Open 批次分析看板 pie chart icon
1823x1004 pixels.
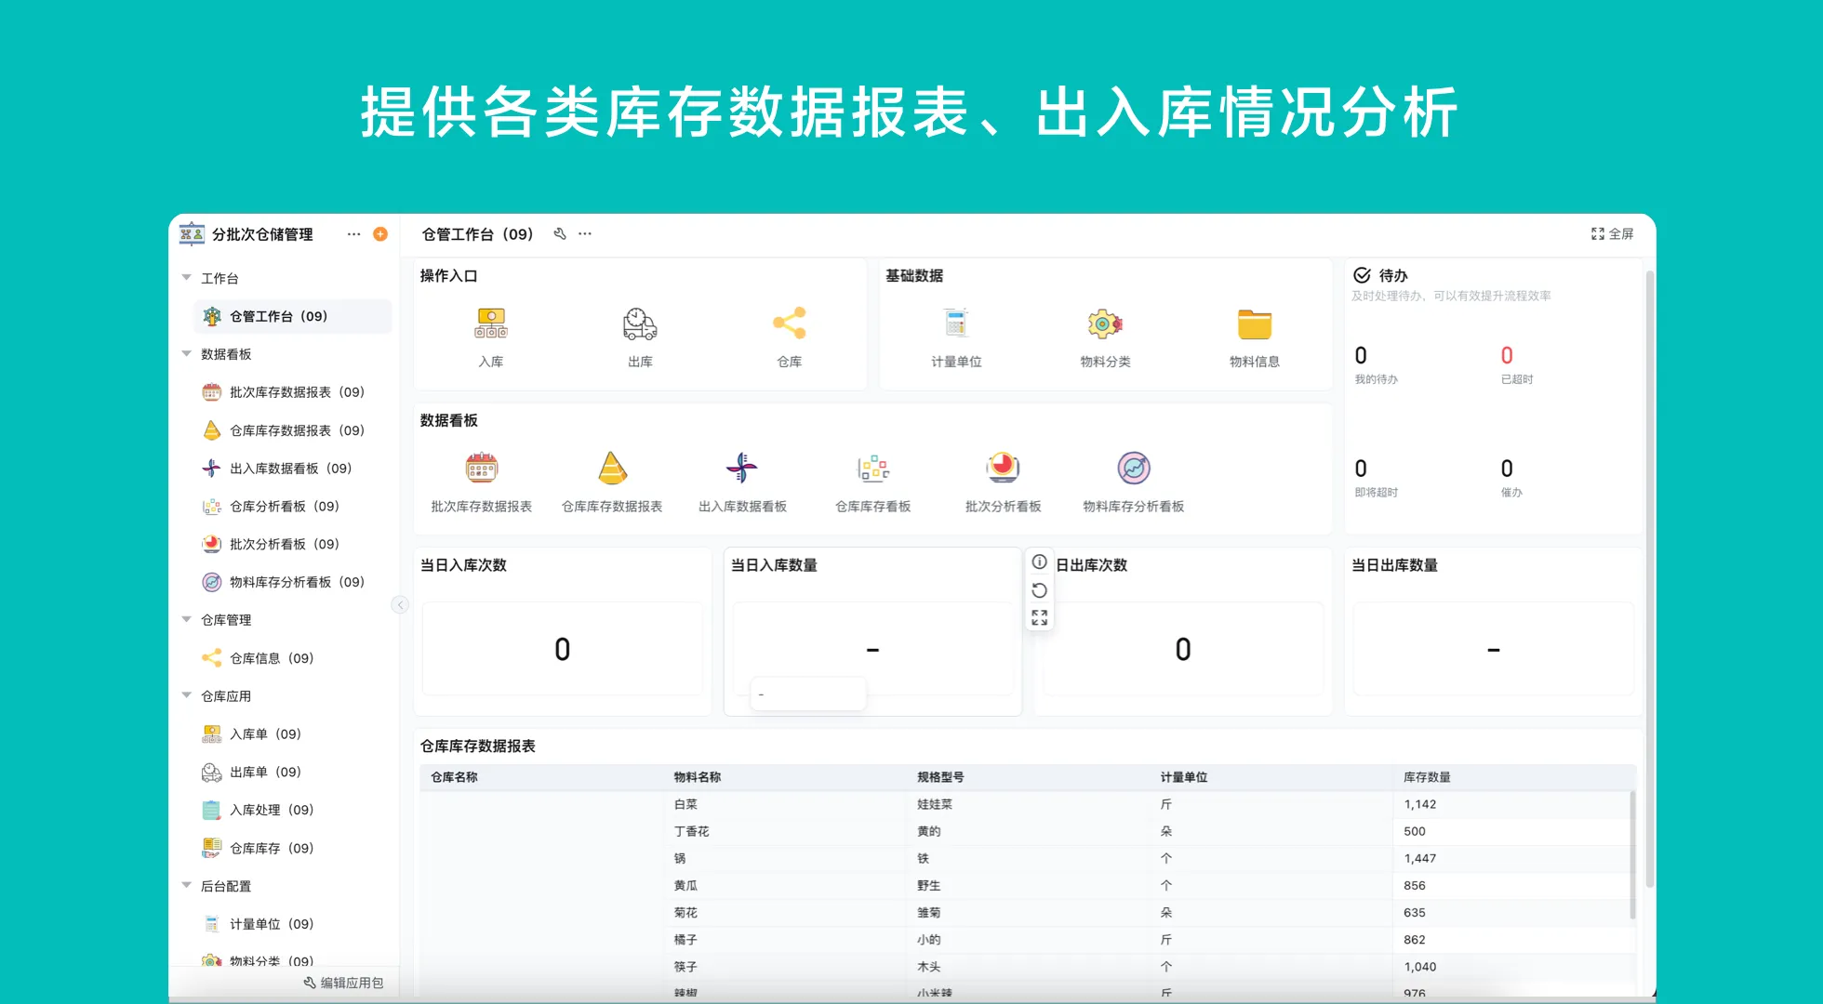coord(1003,469)
